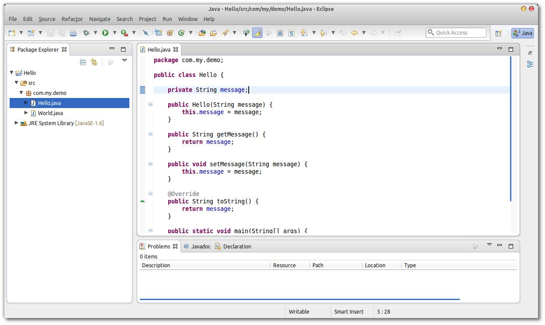The height and width of the screenshot is (325, 545).
Task: Collapse the src folder node
Action: (17, 83)
